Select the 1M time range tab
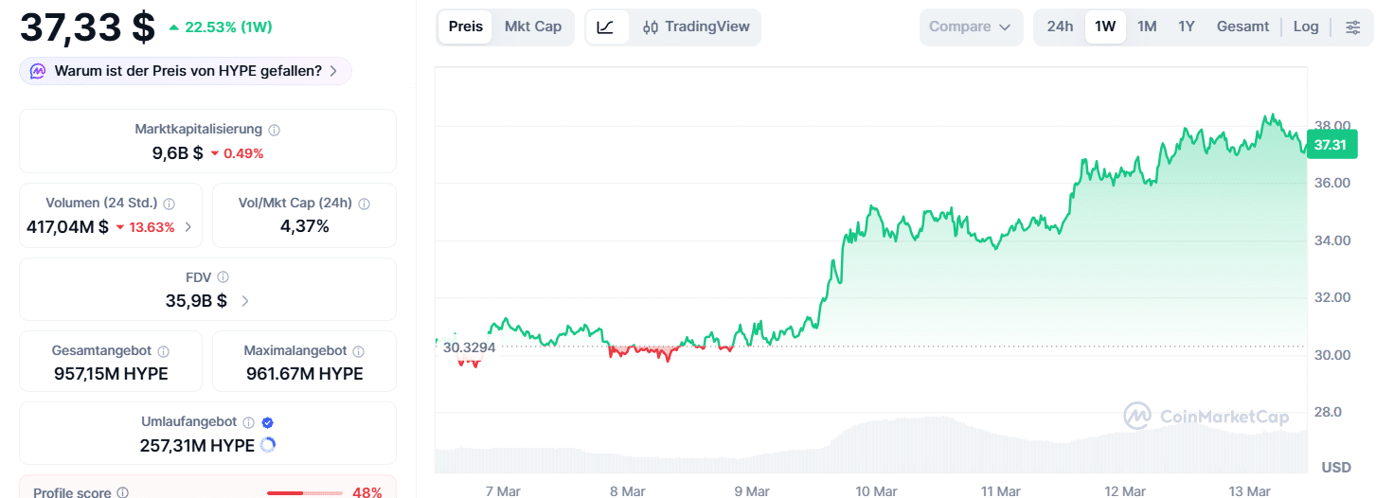This screenshot has height=498, width=1376. pyautogui.click(x=1147, y=27)
